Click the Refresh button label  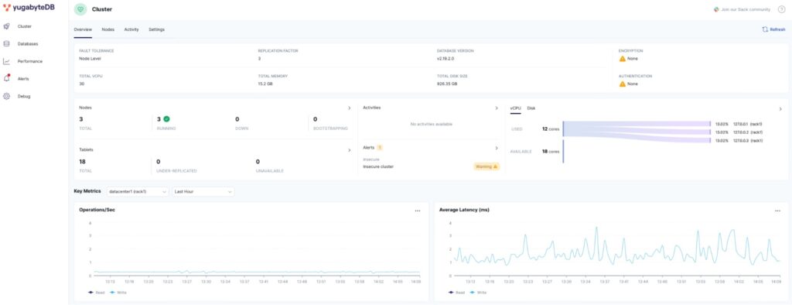pyautogui.click(x=777, y=29)
